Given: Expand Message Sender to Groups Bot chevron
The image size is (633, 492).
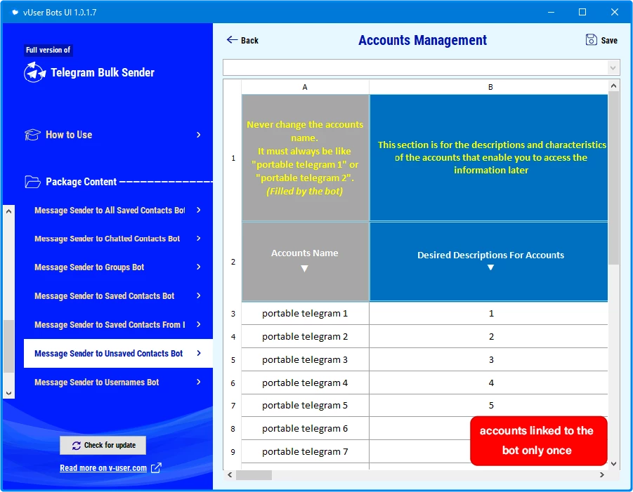Looking at the screenshot, I should [x=198, y=267].
